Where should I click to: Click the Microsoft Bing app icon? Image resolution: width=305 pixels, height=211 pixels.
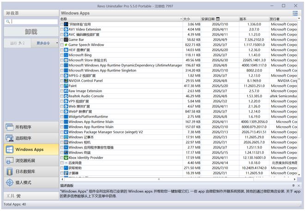pos(66,55)
